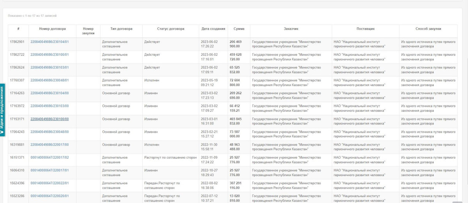Image resolution: width=468 pixels, height=203 pixels.
Task: Open contract 220840049086/230104/01
Action: [x=50, y=42]
